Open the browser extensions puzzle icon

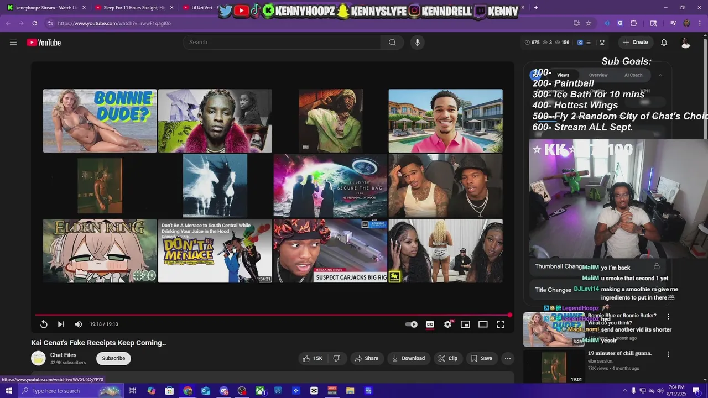tap(634, 23)
